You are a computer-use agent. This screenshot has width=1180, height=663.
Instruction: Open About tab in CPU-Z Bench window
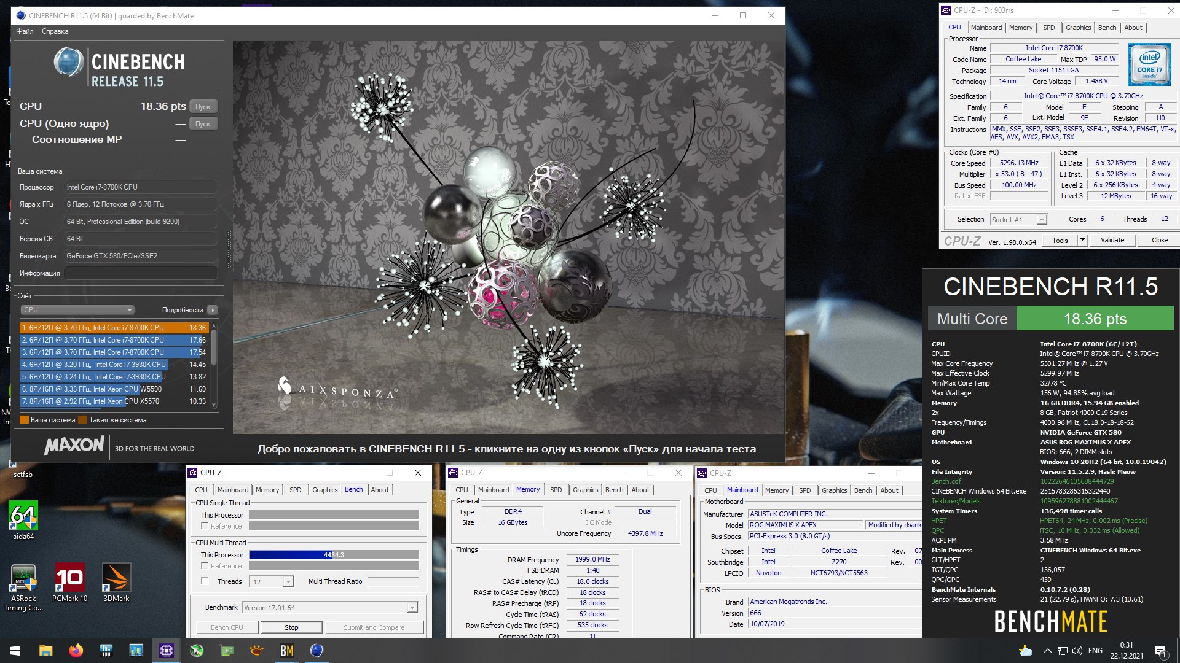click(380, 490)
